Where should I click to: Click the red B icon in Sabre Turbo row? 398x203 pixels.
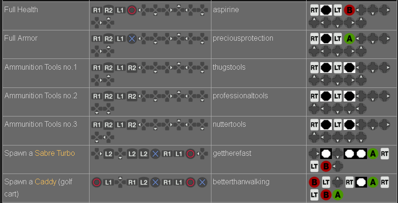326,166
